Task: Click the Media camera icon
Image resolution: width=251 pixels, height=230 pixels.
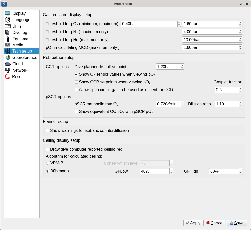Action: click(x=8, y=45)
